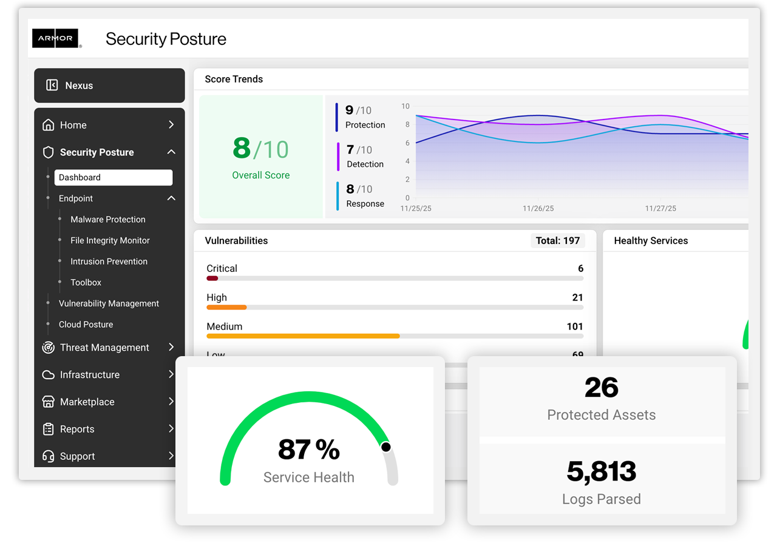Go to Cloud Posture

point(86,325)
